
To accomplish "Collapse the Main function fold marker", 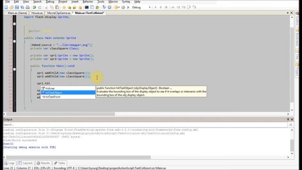I will 15,69.
